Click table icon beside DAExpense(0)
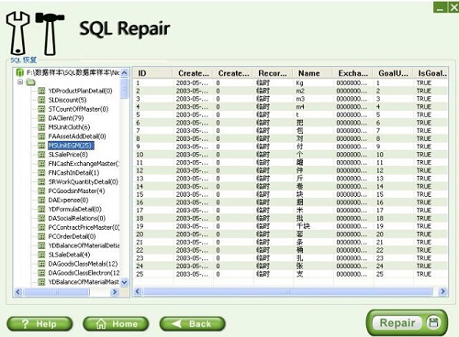Image resolution: width=459 pixels, height=337 pixels. (x=41, y=201)
